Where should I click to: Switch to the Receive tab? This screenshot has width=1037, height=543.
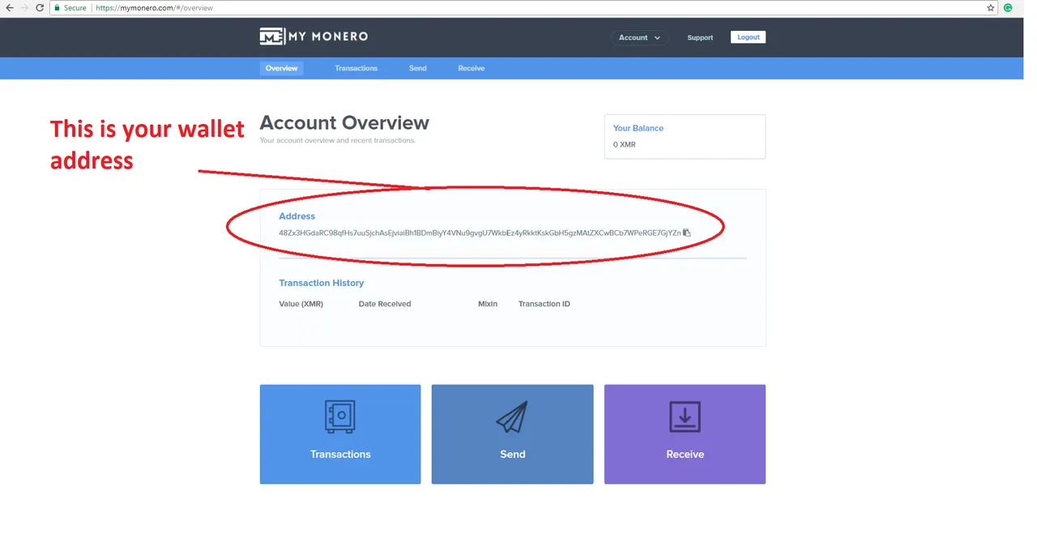472,68
